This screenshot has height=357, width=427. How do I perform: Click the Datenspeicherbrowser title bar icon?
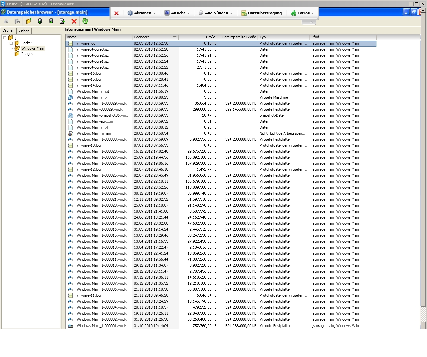pyautogui.click(x=3, y=12)
